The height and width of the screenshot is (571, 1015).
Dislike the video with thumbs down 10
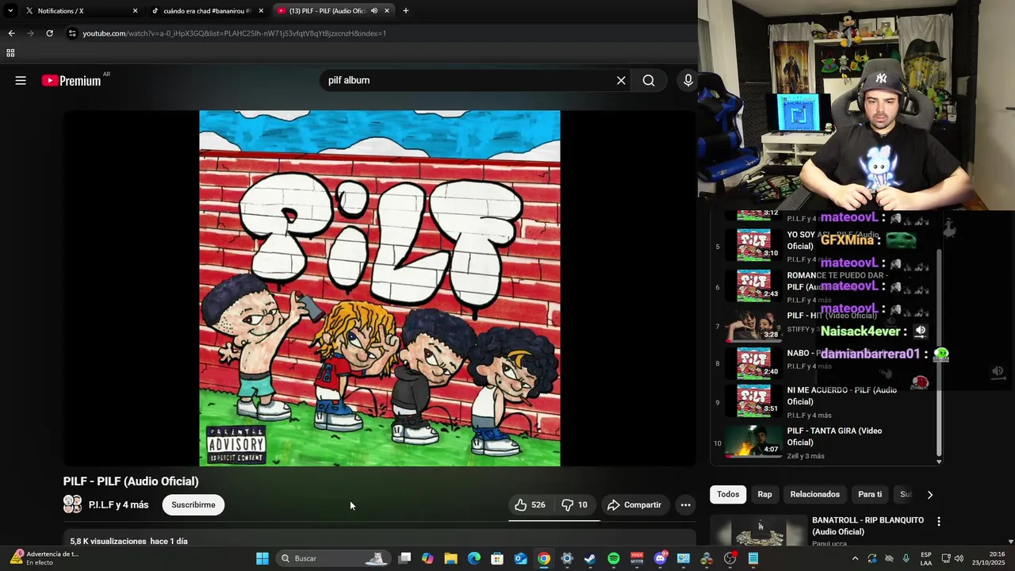(575, 504)
